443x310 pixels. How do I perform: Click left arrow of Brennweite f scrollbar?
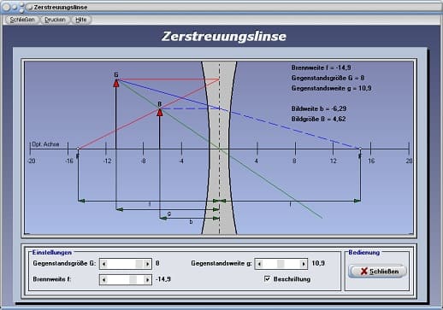(104, 280)
